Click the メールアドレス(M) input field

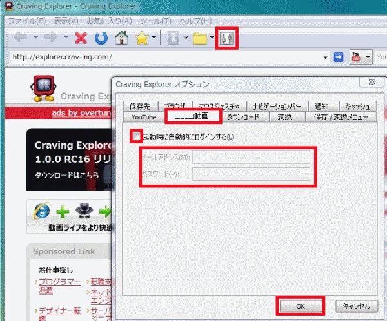[251, 157]
